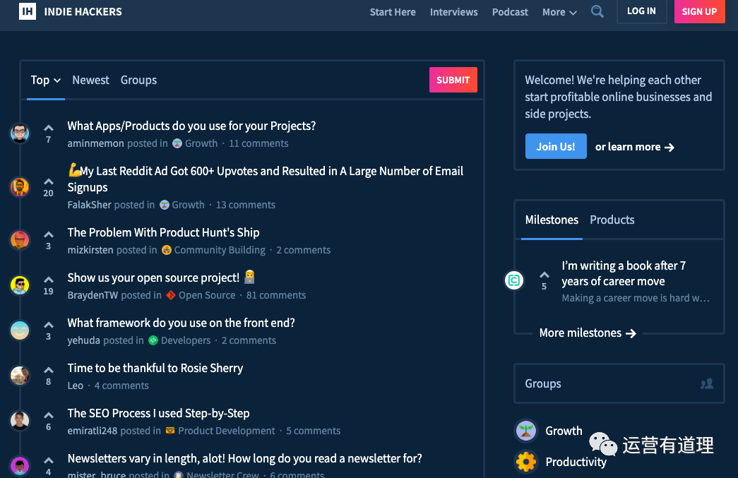Viewport: 738px width, 478px height.
Task: Open the "I'm writing a book" milestone
Action: (624, 273)
